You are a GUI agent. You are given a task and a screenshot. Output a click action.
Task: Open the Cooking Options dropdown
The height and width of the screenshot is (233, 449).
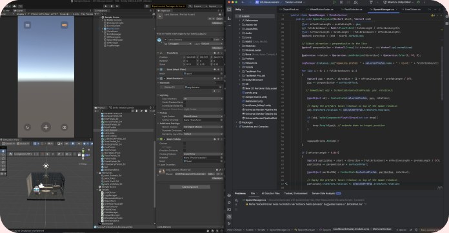pyautogui.click(x=203, y=154)
